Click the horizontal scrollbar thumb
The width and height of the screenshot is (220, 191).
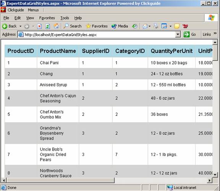point(61,180)
